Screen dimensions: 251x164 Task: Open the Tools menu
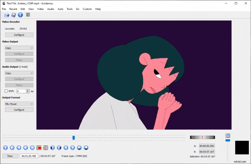pyautogui.click(x=70, y=9)
